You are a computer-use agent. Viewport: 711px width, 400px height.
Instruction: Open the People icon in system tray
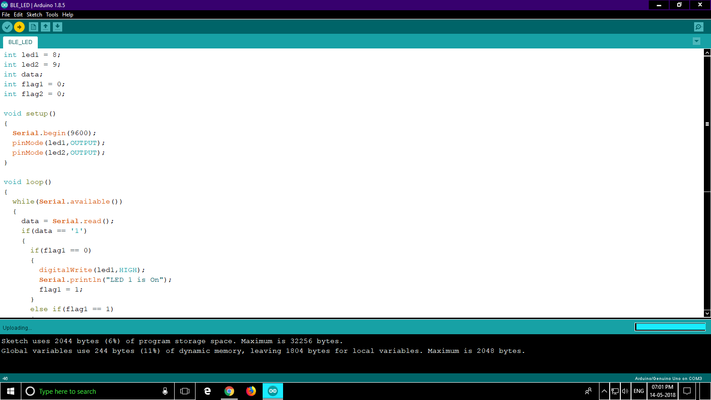[588, 391]
